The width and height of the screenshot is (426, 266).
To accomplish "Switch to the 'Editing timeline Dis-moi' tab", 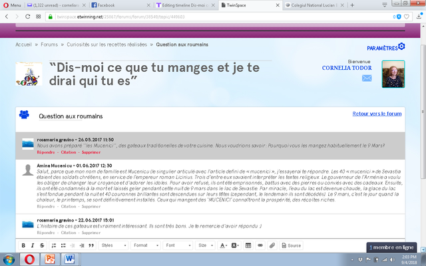I will 186,5.
